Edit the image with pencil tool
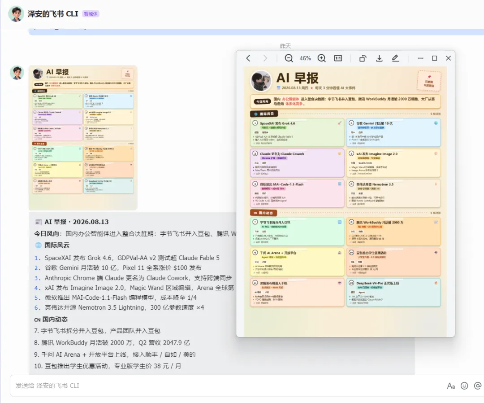The height and width of the screenshot is (403, 484). [x=395, y=58]
